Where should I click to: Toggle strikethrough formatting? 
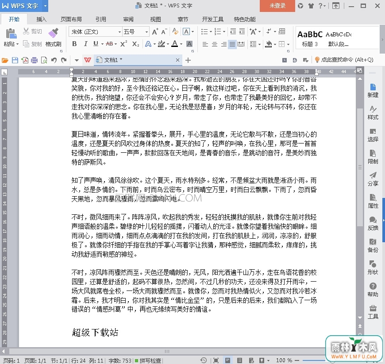109,44
